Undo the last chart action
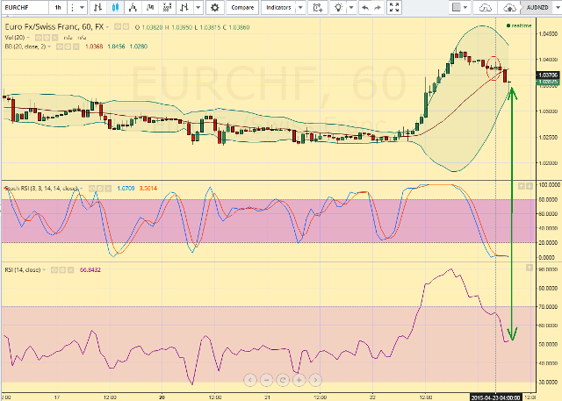The image size is (562, 401). click(x=365, y=7)
